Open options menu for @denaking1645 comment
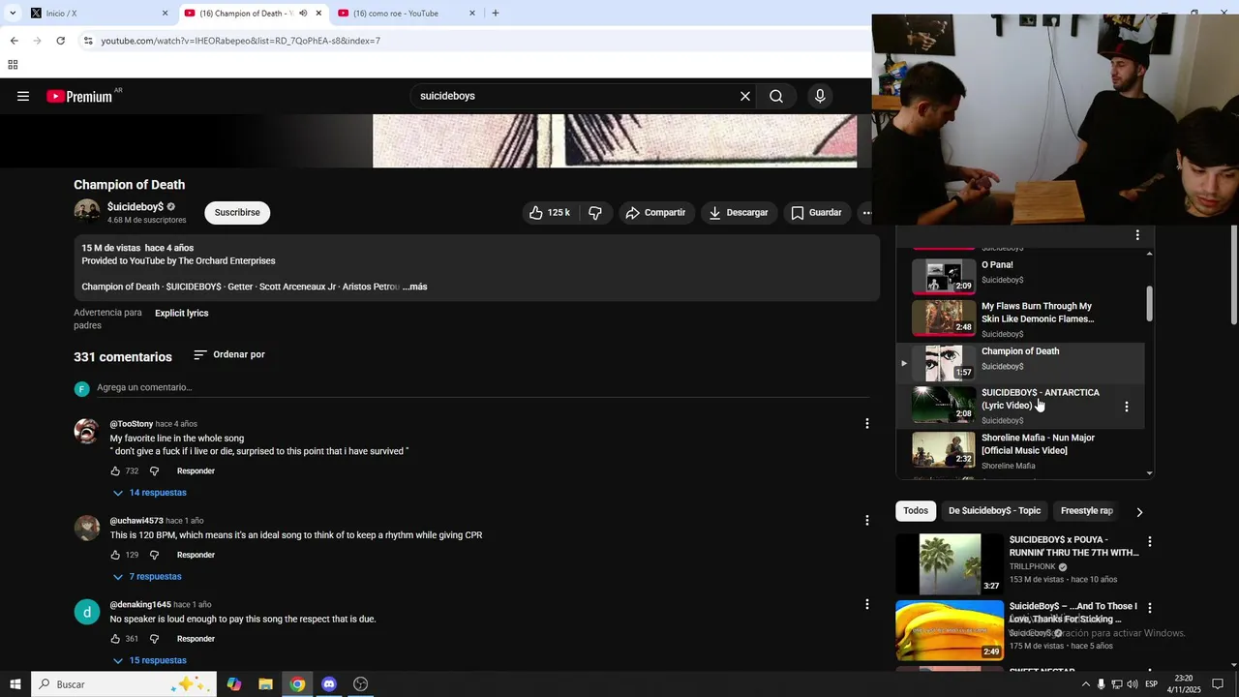Viewport: 1239px width, 697px height. point(867,604)
